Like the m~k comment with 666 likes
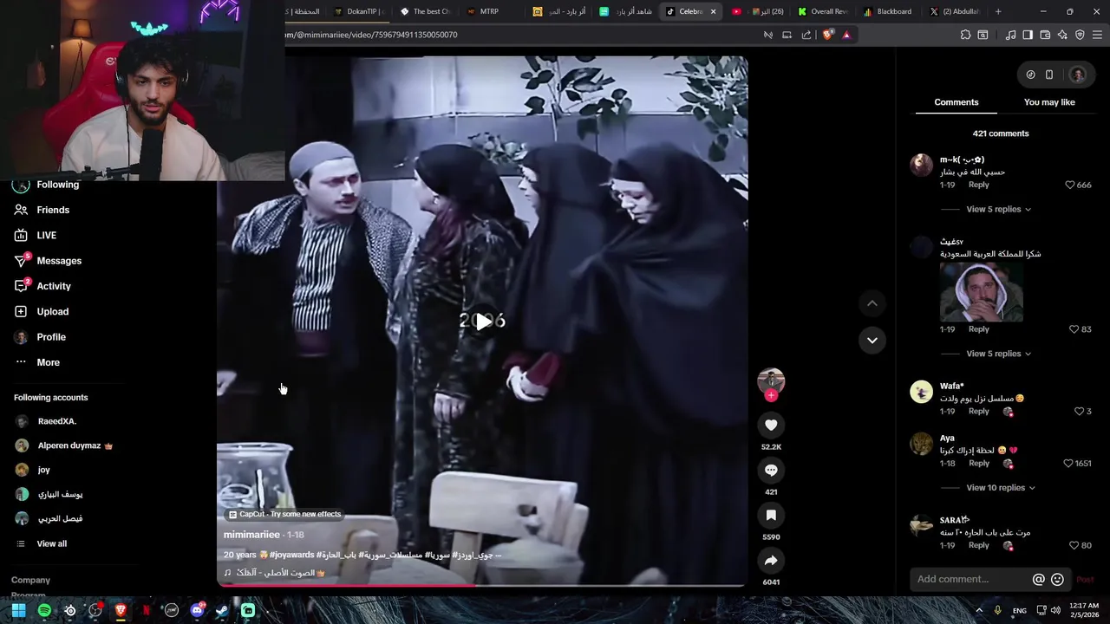The height and width of the screenshot is (624, 1110). pos(1069,185)
